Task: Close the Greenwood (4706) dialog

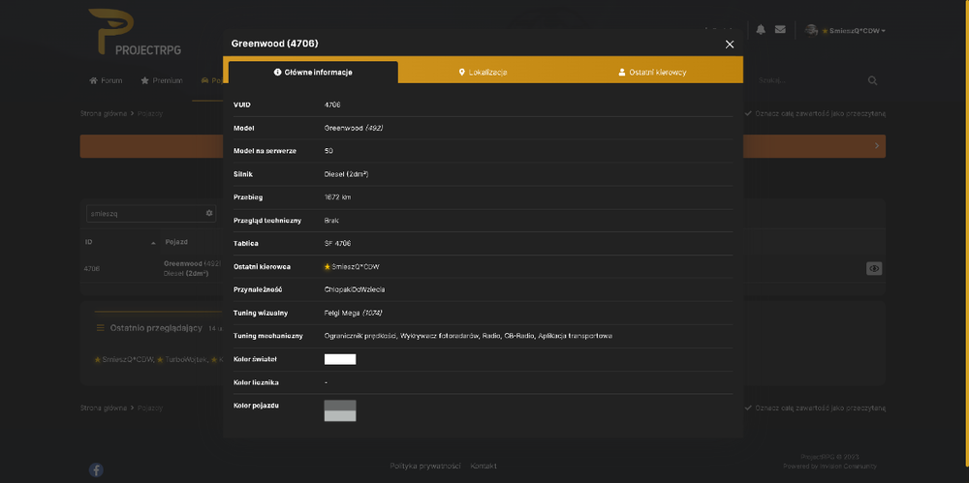Action: (x=730, y=45)
